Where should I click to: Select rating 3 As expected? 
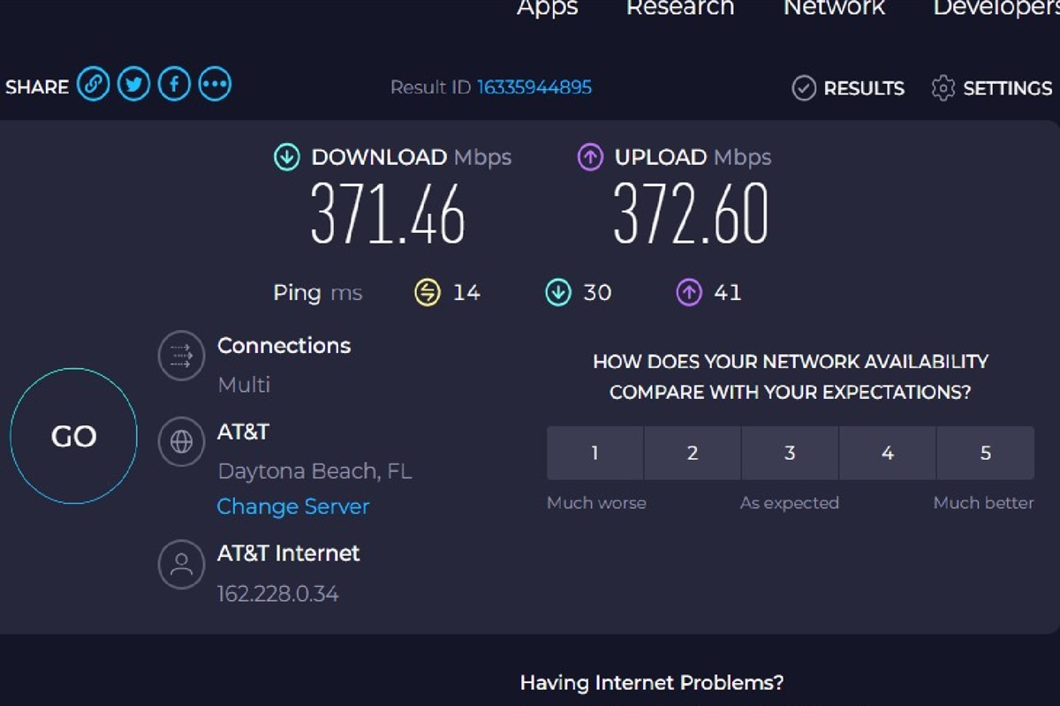point(790,453)
